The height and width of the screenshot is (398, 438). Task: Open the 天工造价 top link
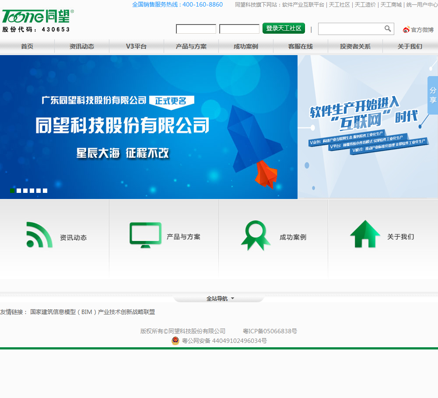(x=365, y=5)
